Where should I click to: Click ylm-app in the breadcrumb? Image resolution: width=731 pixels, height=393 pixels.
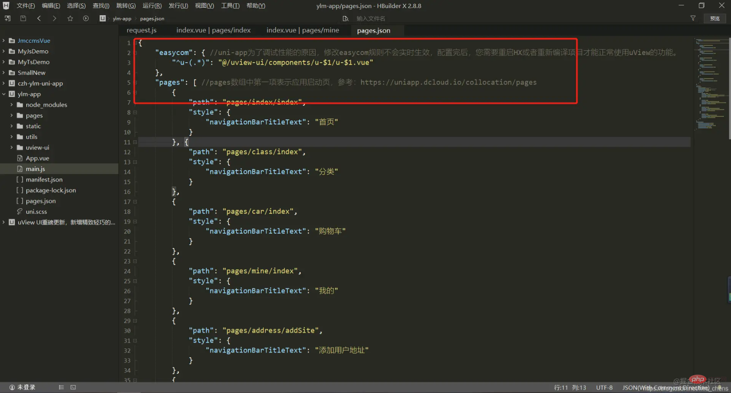(x=122, y=19)
